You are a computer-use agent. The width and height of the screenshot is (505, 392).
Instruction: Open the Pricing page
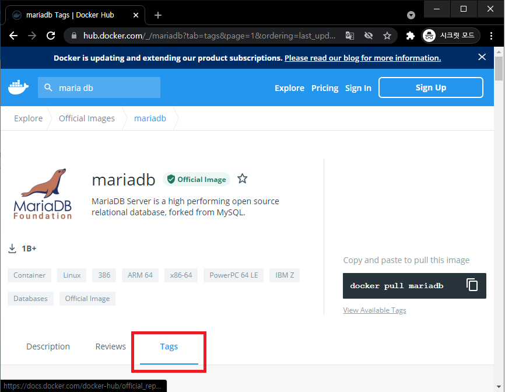(x=325, y=88)
